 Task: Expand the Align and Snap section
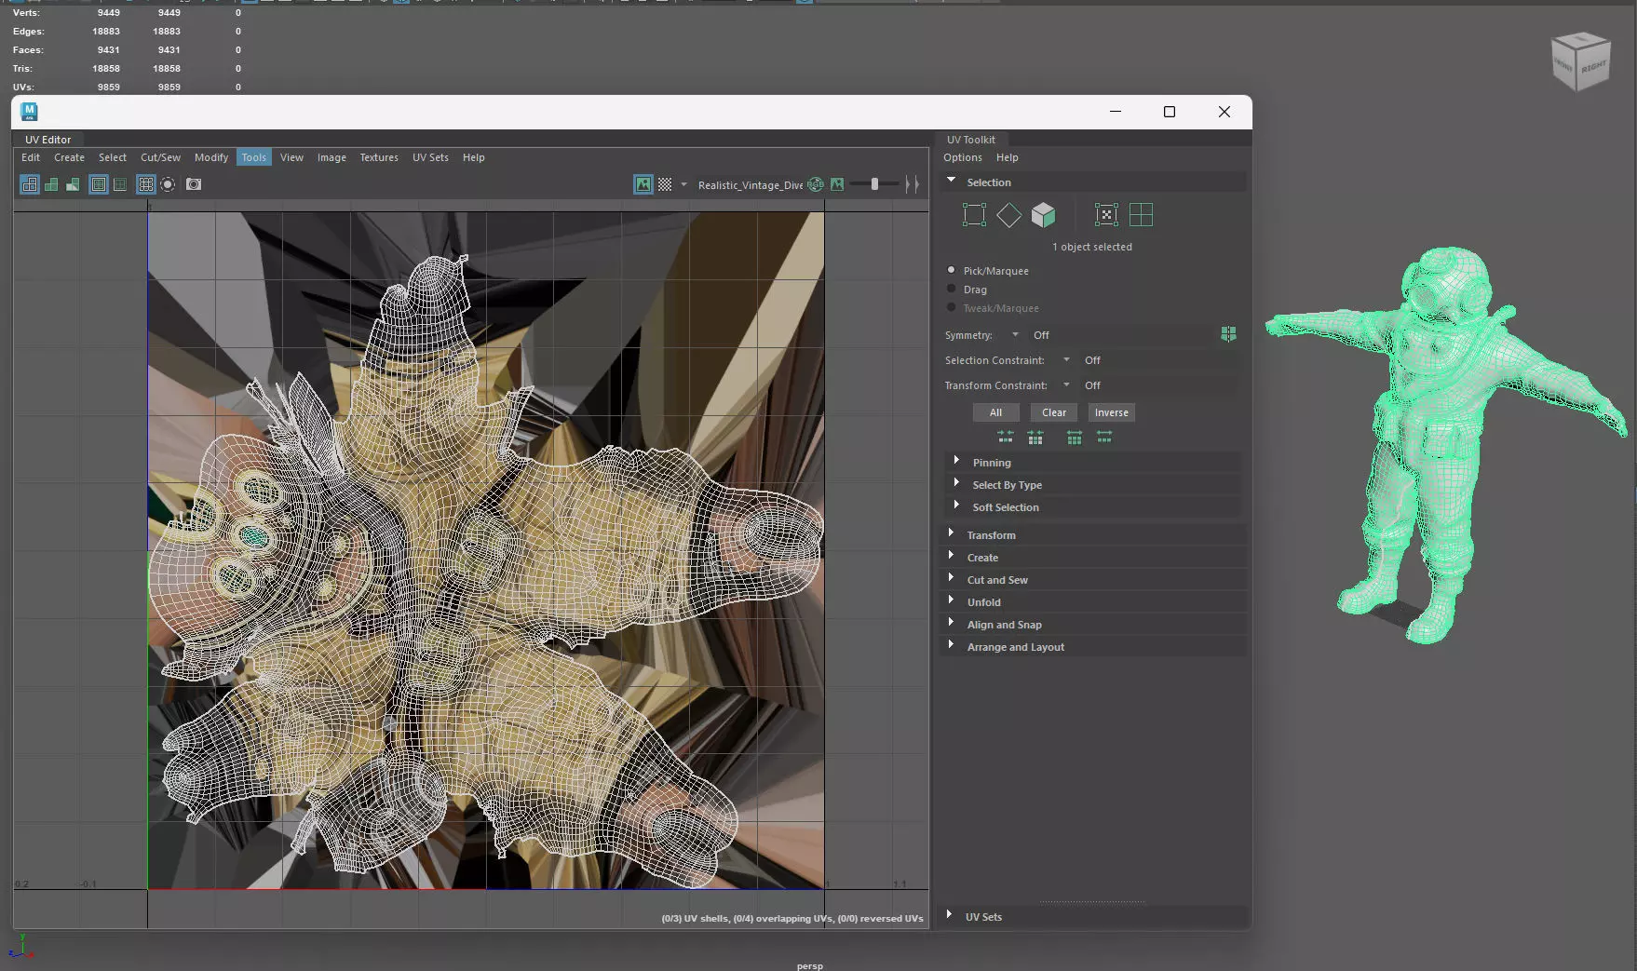point(951,623)
